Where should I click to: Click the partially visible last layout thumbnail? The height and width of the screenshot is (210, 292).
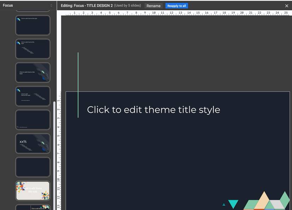click(x=33, y=207)
